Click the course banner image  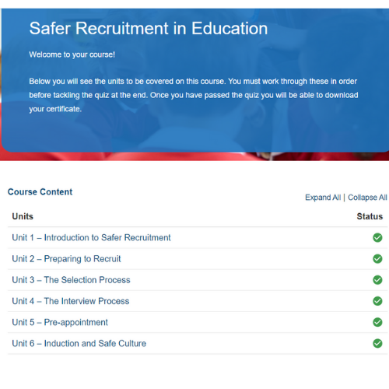point(194,85)
